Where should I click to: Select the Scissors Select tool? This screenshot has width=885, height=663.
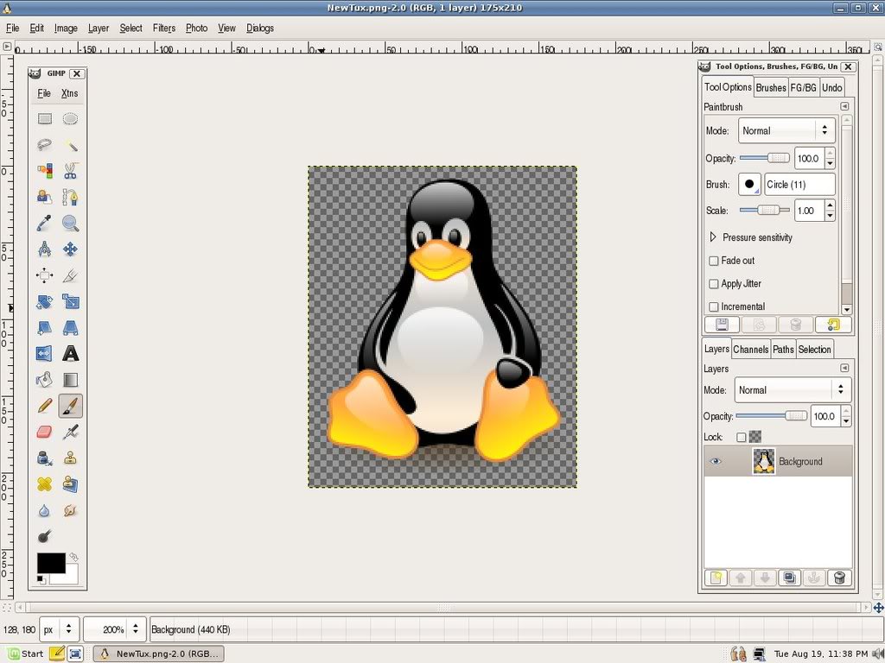71,171
